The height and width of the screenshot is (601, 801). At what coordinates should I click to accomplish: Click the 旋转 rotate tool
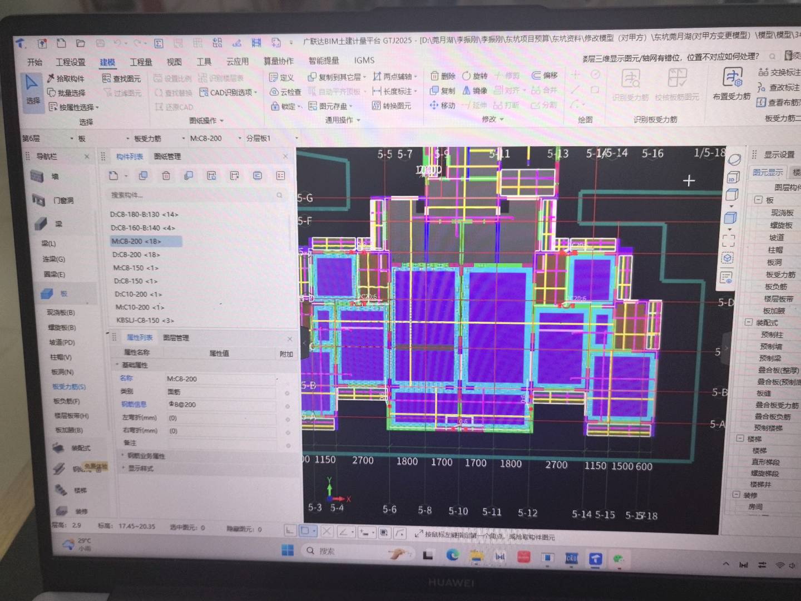[x=475, y=76]
